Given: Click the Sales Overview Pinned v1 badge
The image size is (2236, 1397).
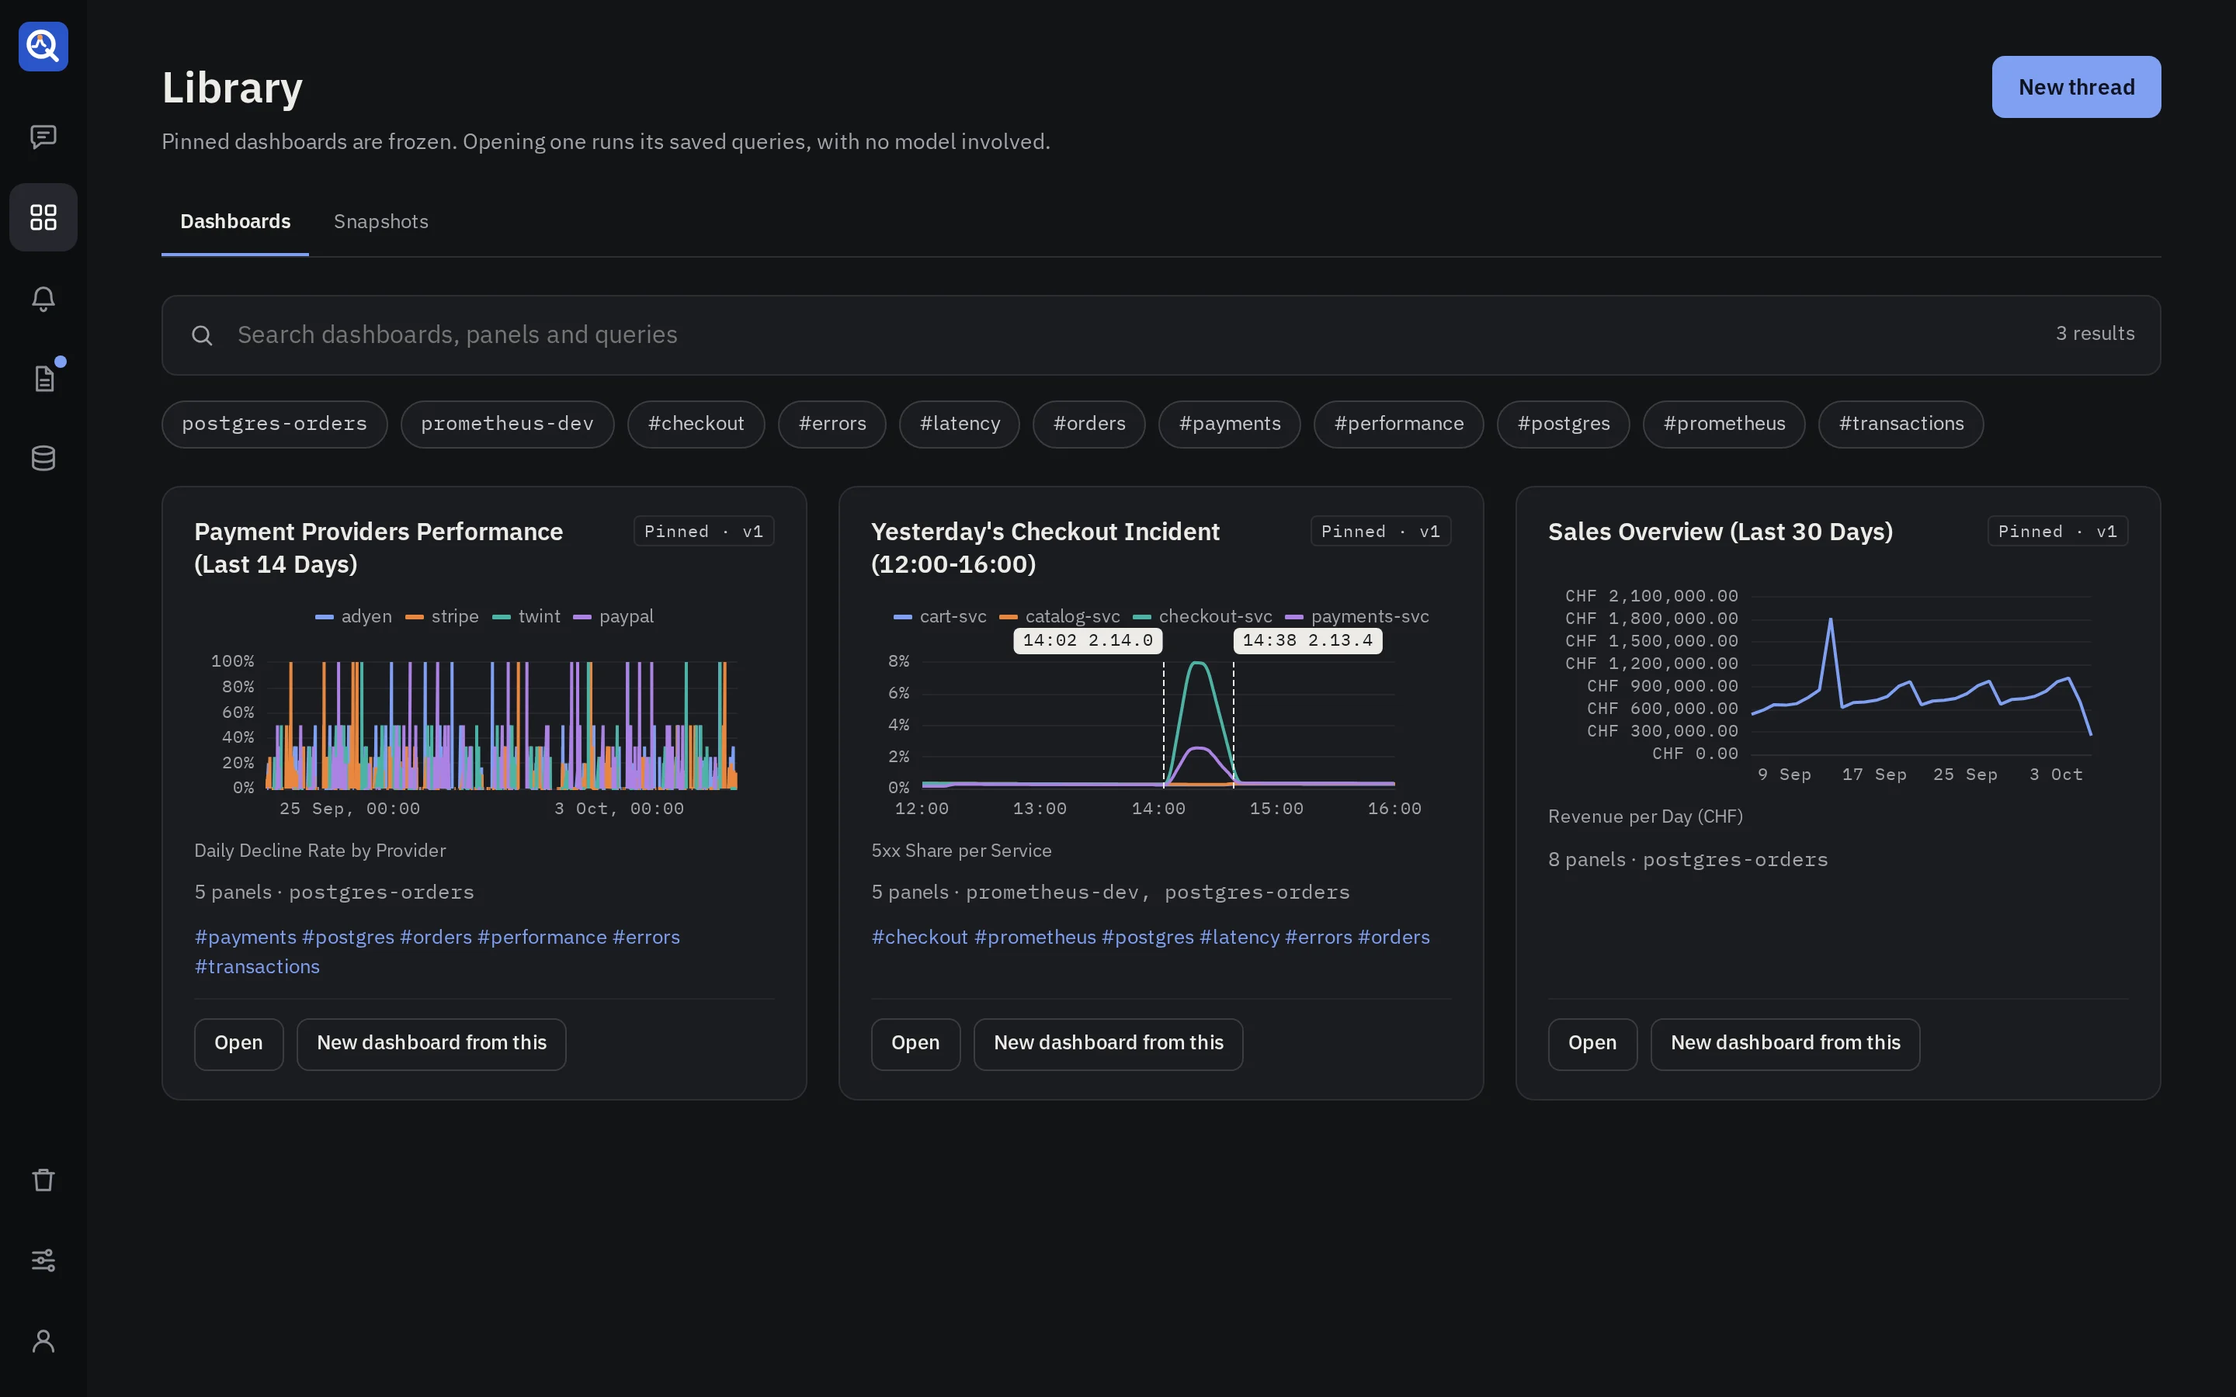Looking at the screenshot, I should coord(2057,532).
